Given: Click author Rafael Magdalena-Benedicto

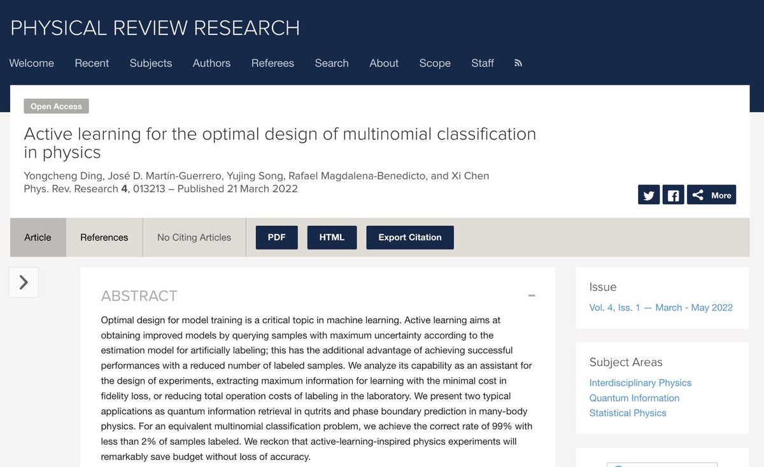Looking at the screenshot, I should click(358, 176).
